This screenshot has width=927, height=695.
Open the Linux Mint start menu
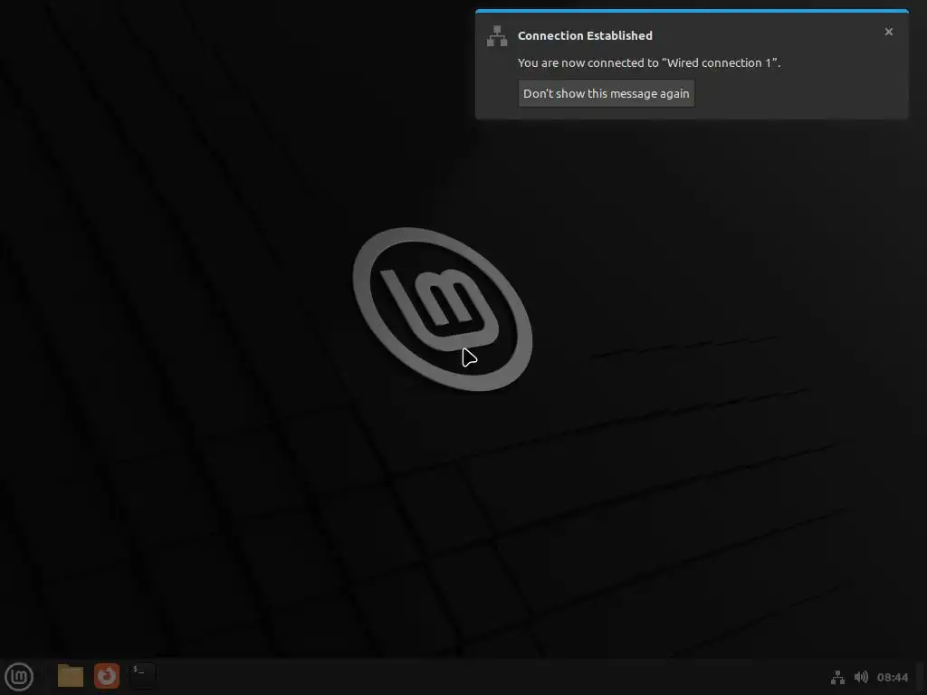[x=19, y=677]
